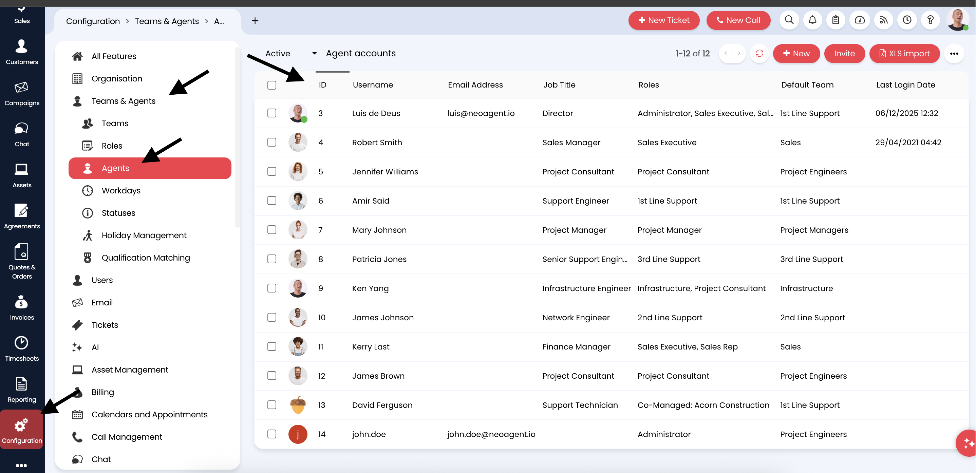Tick the checkbox next to john.doe
976x473 pixels.
(272, 434)
